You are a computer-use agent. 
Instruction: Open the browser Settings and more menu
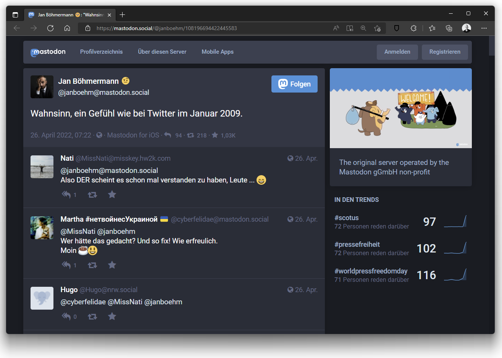click(x=484, y=28)
